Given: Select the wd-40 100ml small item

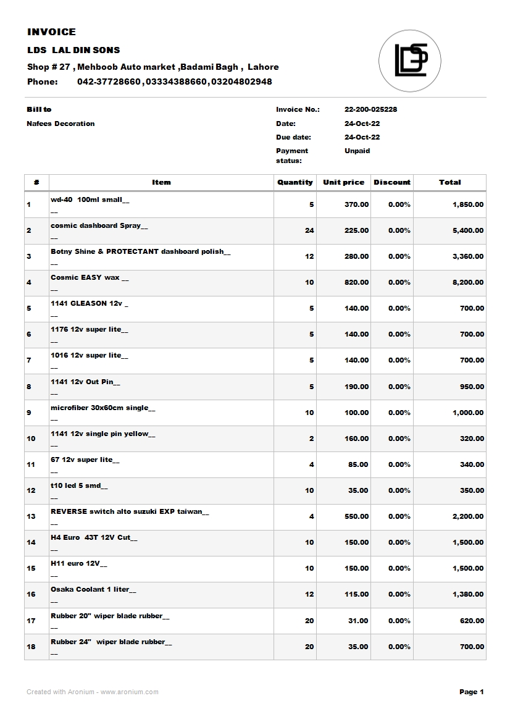Looking at the screenshot, I should (x=90, y=200).
